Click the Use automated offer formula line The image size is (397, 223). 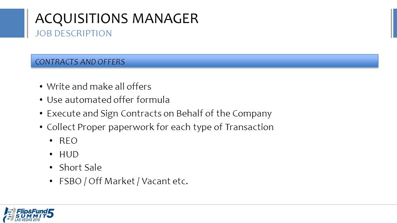[108, 100]
